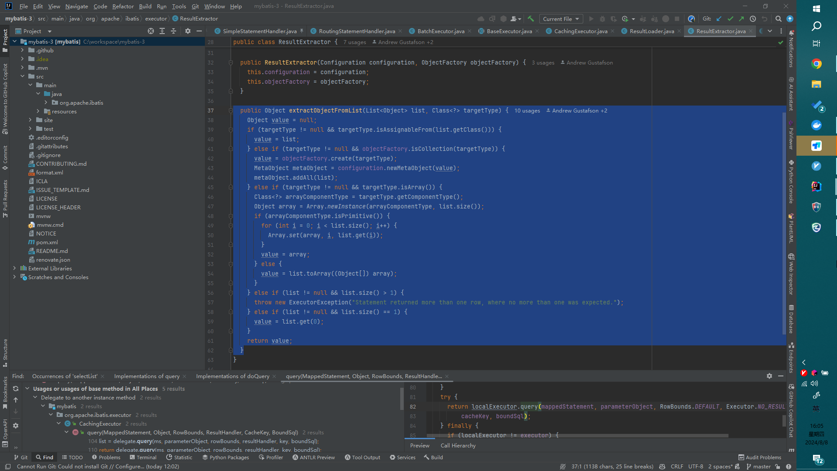Screen dimensions: 837x471
Task: Open the Database tool window
Action: (x=791, y=319)
